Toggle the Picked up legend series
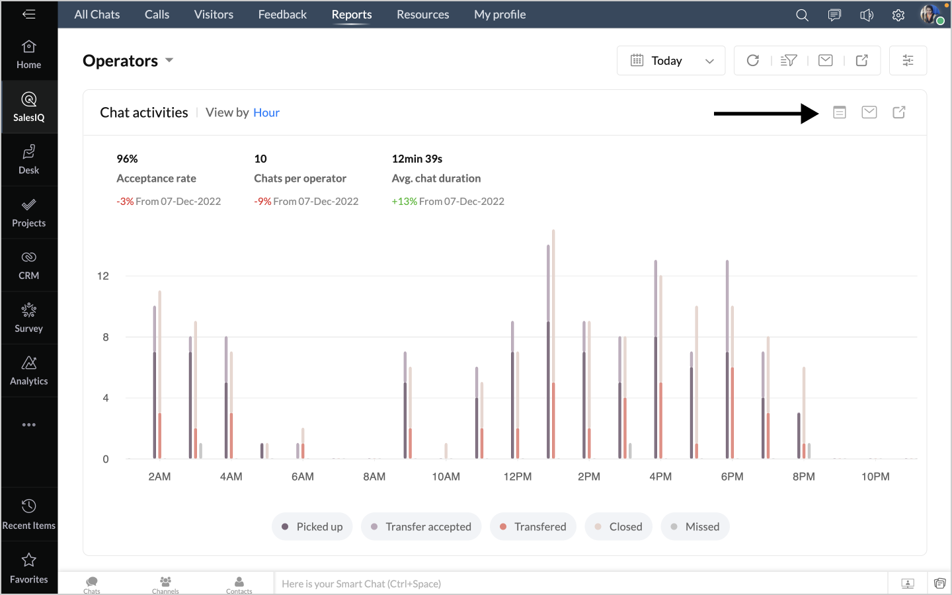Image resolution: width=952 pixels, height=595 pixels. click(312, 527)
